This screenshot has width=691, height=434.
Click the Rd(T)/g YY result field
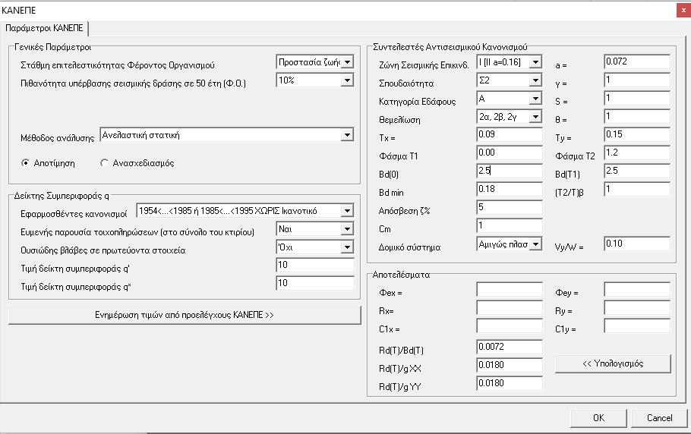point(509,383)
